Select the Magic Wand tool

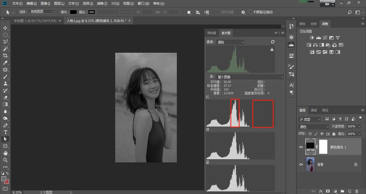click(5, 49)
